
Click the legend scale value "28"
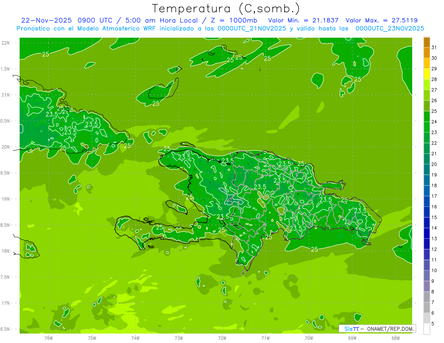click(434, 79)
